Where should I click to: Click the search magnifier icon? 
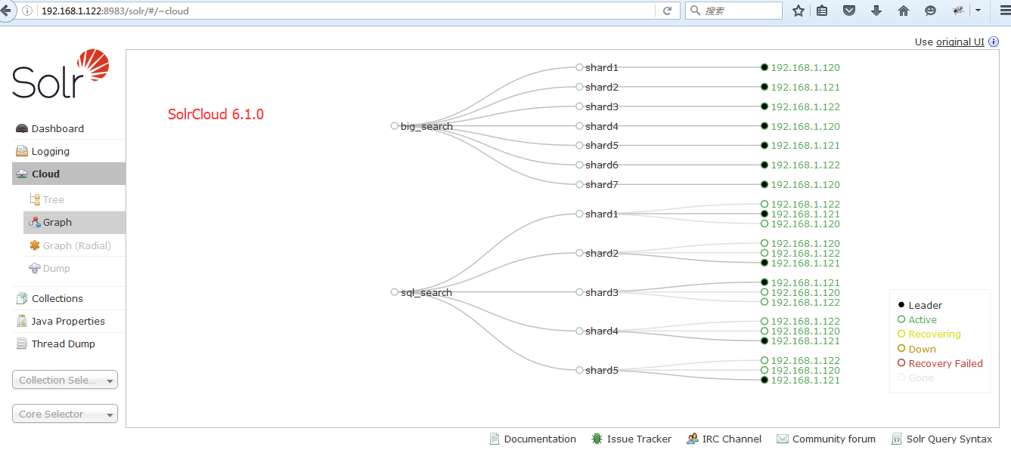click(x=695, y=11)
